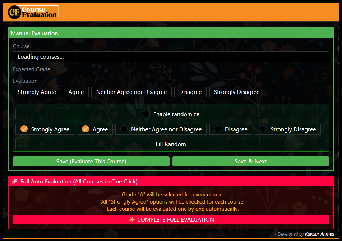Check the Disagree randomize checkbox

pyautogui.click(x=218, y=129)
